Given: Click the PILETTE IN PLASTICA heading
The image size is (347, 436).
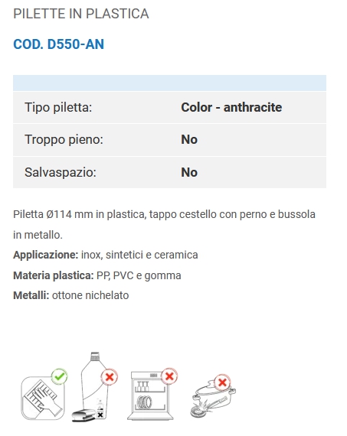Looking at the screenshot, I should [80, 14].
